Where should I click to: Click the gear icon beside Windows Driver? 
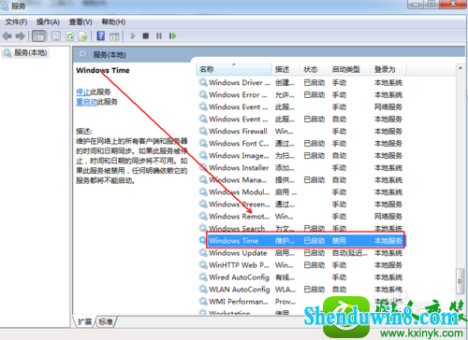(203, 82)
